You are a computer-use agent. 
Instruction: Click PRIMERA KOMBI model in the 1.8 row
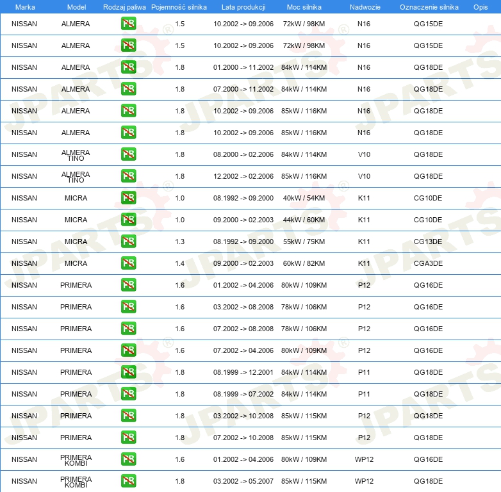(x=76, y=482)
